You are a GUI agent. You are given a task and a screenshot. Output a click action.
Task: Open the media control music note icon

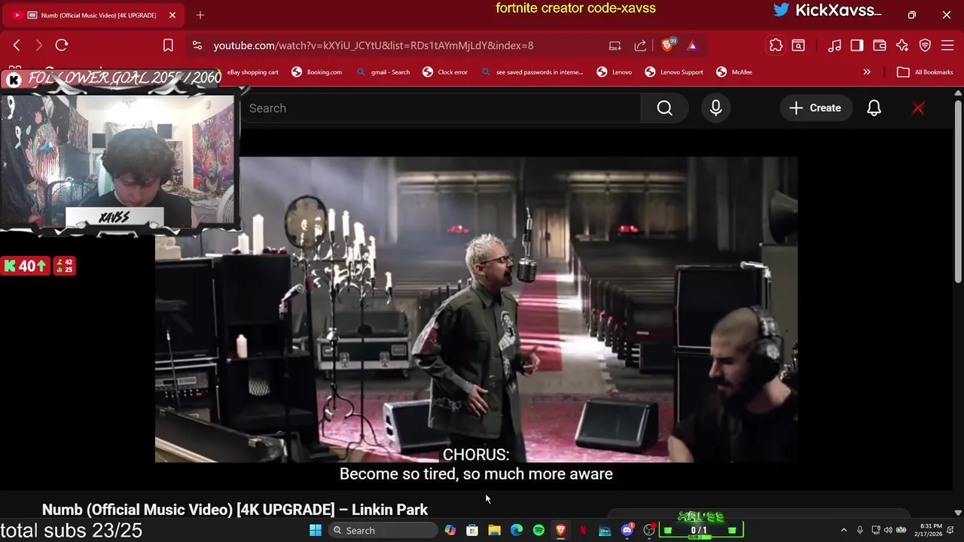(x=834, y=45)
